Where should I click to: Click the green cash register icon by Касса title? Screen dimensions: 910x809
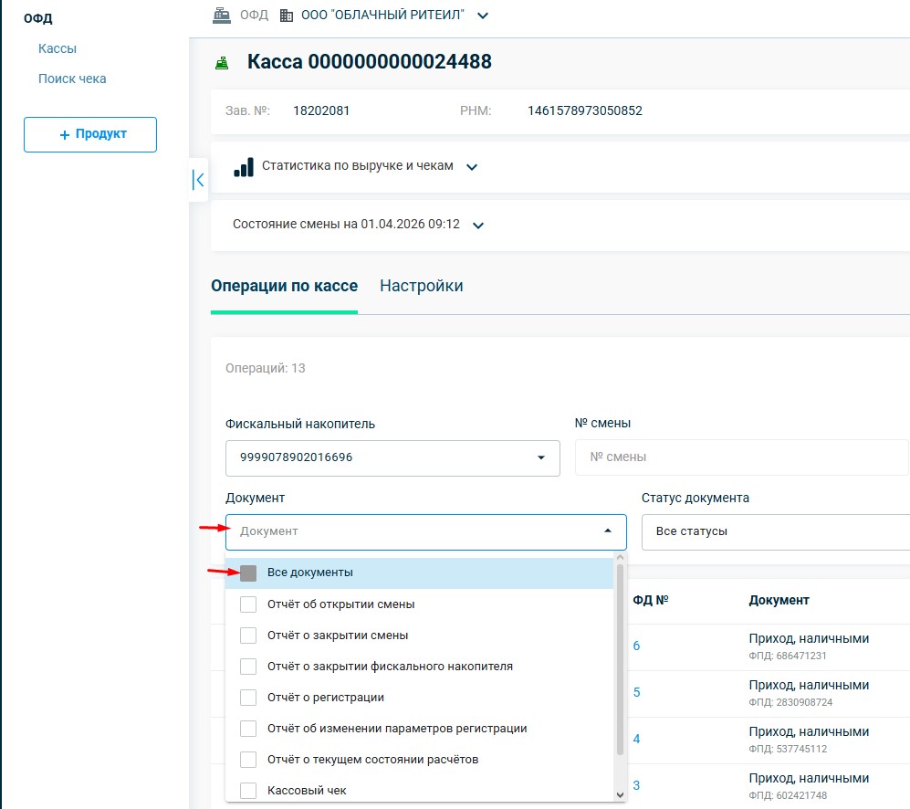coord(221,63)
